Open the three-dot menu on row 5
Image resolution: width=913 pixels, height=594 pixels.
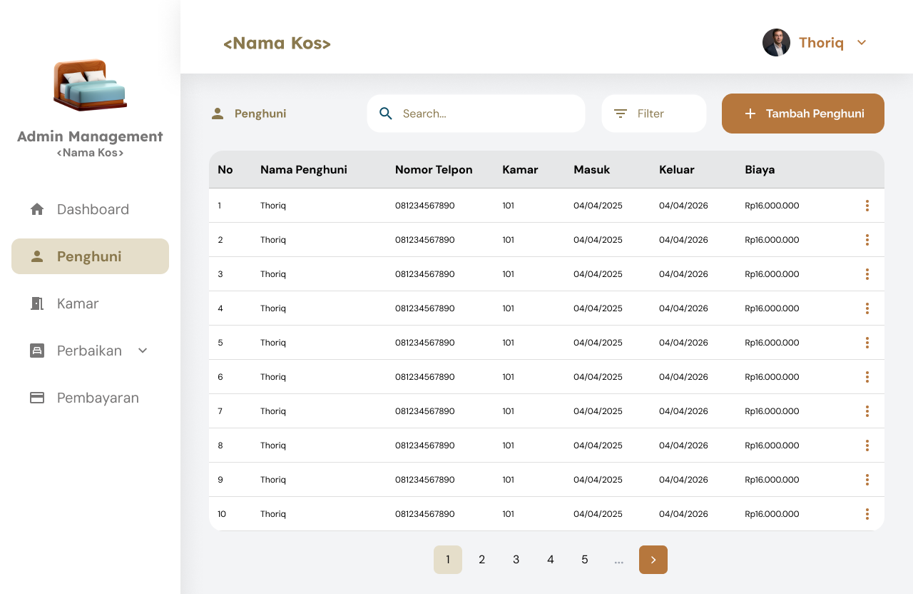point(867,342)
